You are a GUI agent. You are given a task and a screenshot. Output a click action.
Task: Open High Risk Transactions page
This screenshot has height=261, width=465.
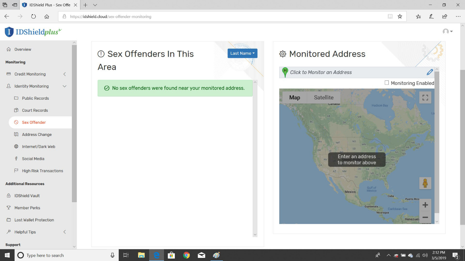click(x=42, y=171)
